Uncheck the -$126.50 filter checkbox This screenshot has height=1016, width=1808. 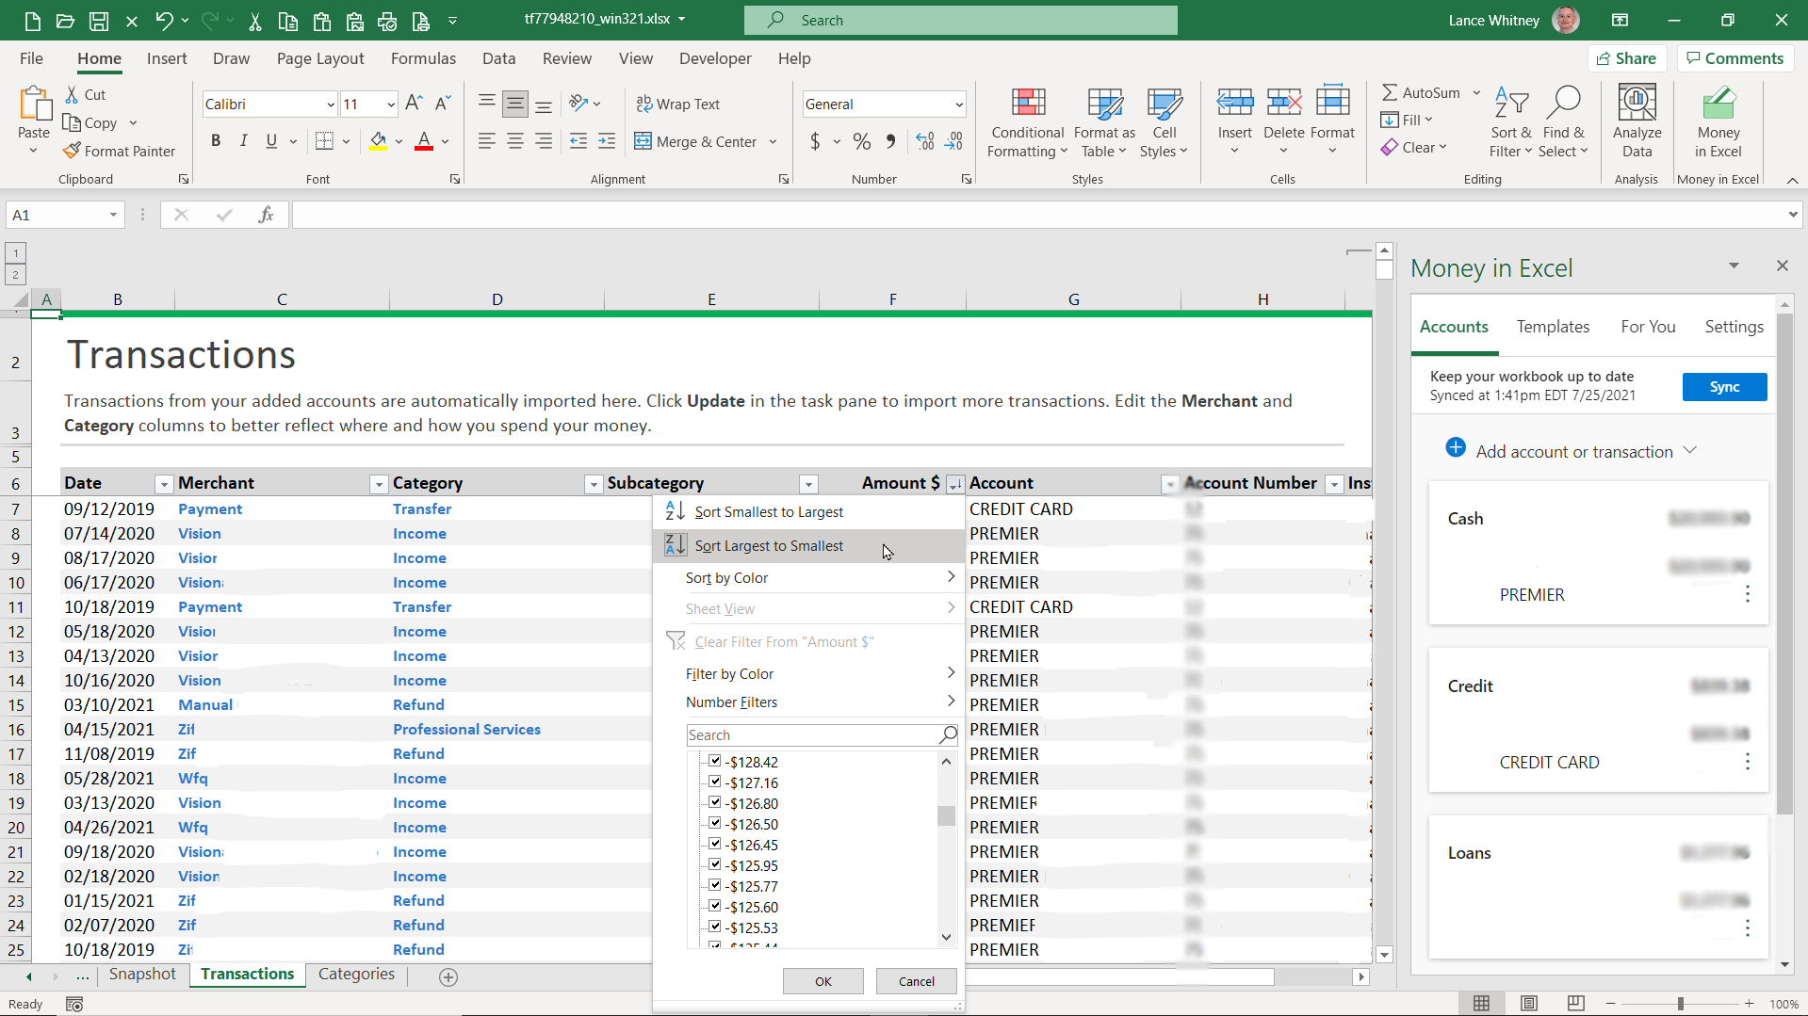point(715,823)
